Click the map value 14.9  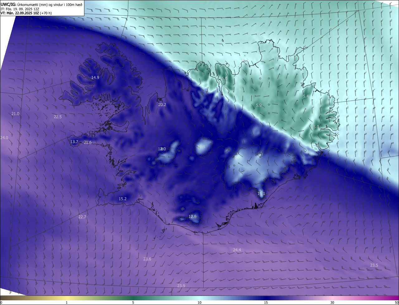point(95,77)
